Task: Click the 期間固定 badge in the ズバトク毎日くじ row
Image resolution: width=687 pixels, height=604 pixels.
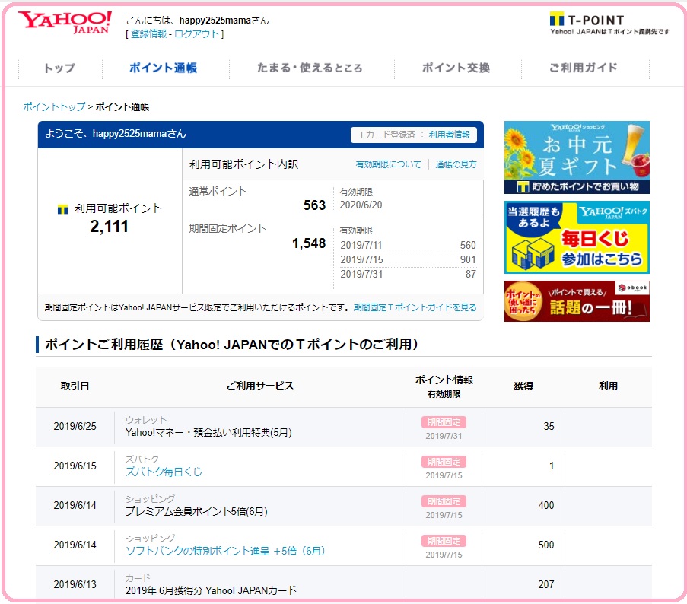Action: (x=444, y=462)
